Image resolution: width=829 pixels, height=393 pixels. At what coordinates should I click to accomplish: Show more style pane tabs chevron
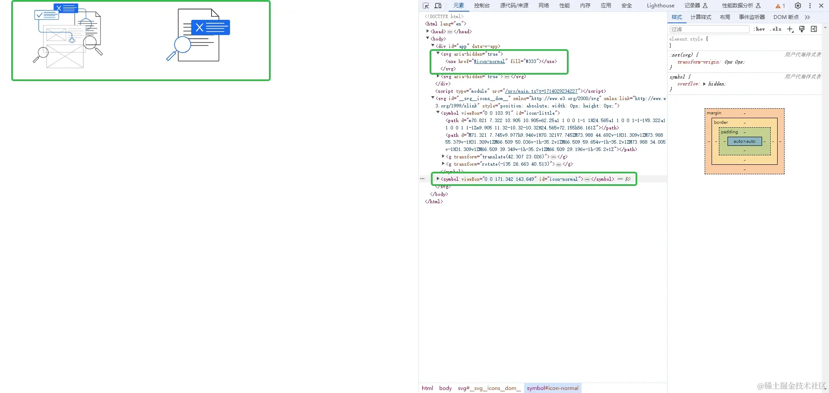pyautogui.click(x=807, y=17)
